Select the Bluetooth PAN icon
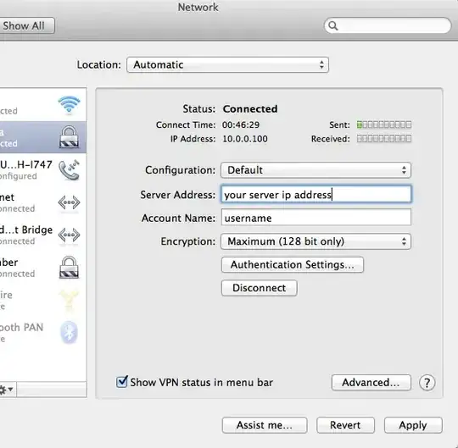 point(69,332)
